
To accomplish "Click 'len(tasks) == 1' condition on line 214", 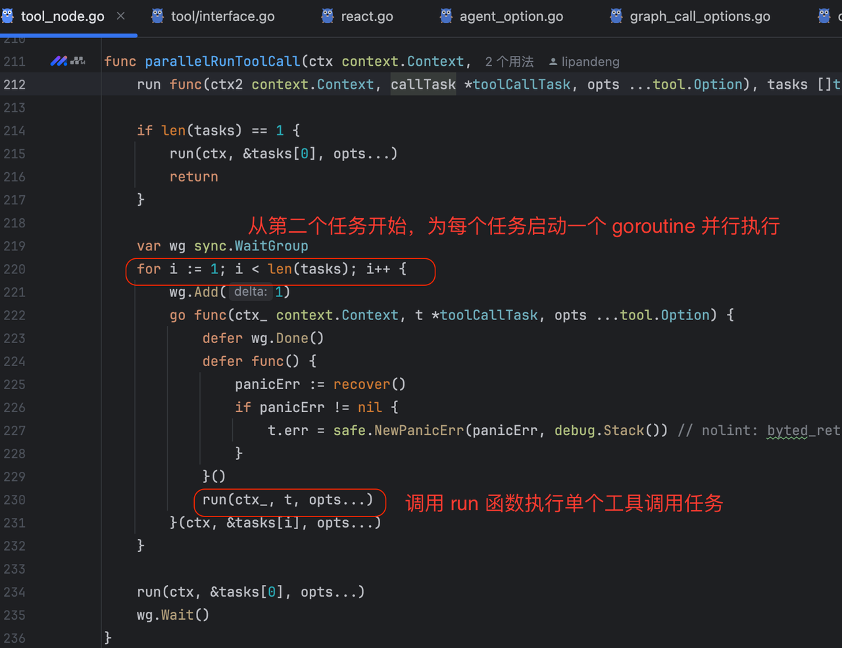I will point(222,131).
